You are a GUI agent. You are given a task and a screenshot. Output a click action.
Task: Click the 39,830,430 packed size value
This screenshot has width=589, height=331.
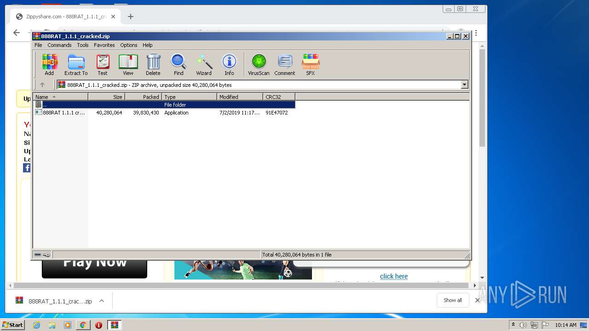pyautogui.click(x=146, y=113)
